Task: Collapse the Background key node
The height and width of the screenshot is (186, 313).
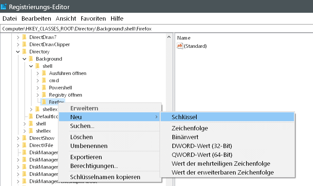Action: (24, 59)
